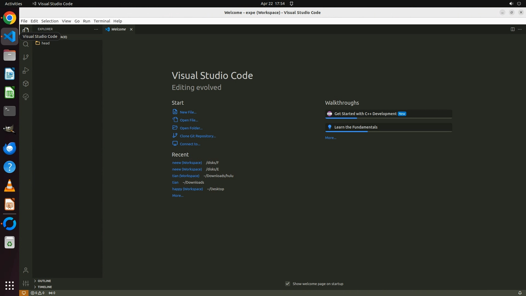The image size is (526, 296).
Task: Open the Extensions view icon
Action: [26, 84]
